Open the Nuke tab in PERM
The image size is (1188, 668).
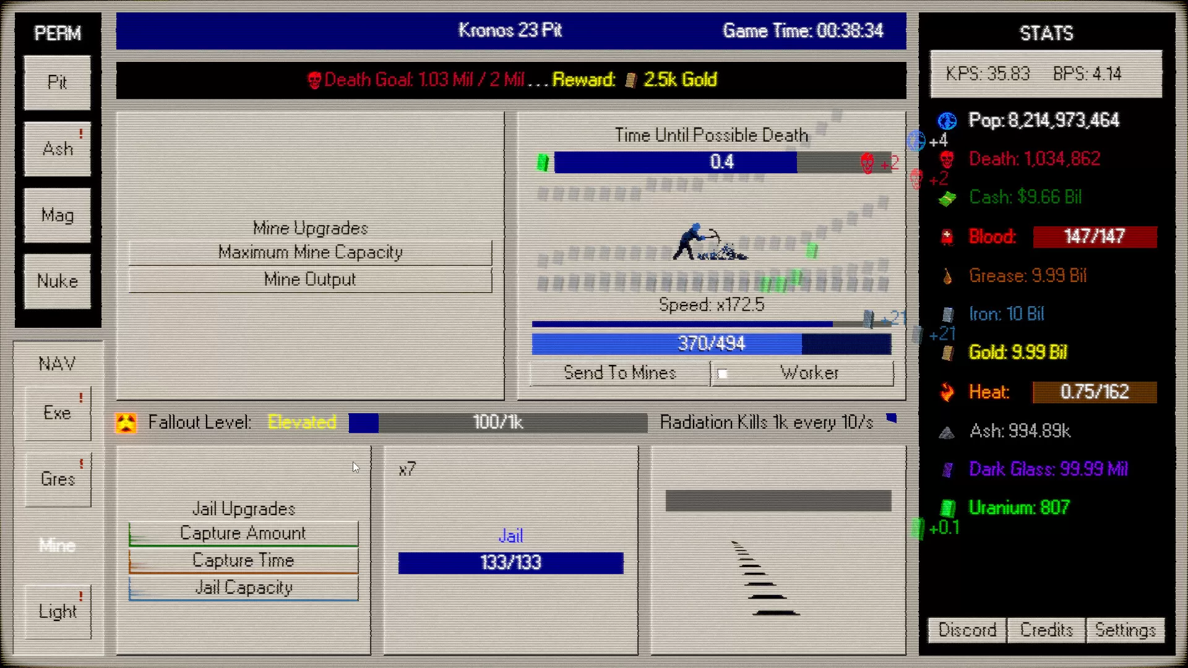click(x=58, y=281)
